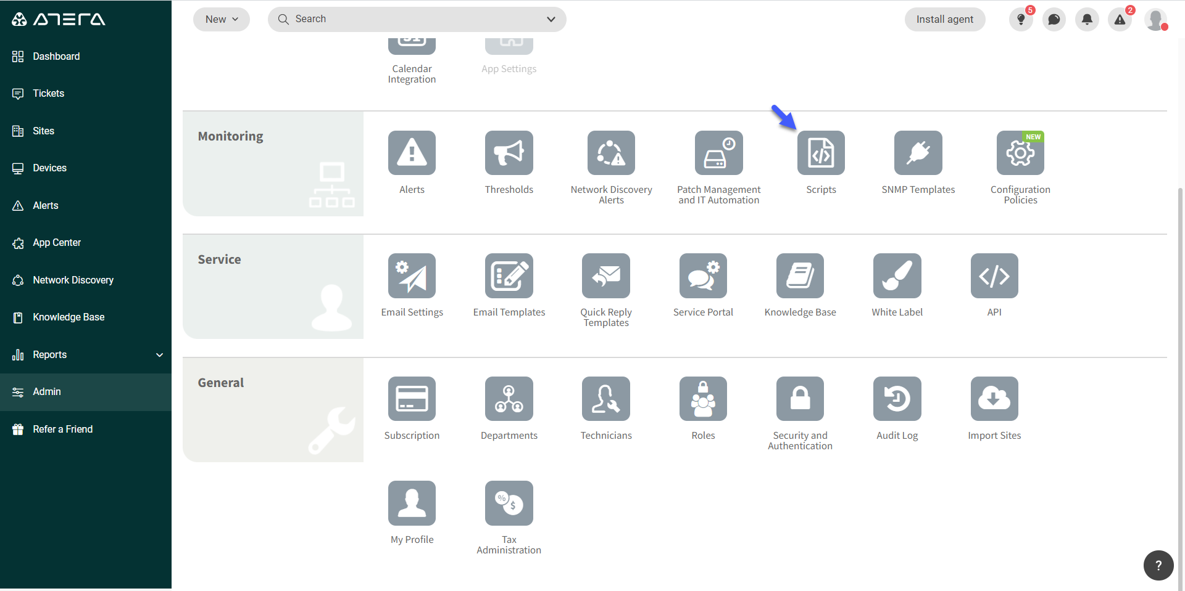
Task: Open the Scripts icon in Monitoring
Action: click(820, 153)
